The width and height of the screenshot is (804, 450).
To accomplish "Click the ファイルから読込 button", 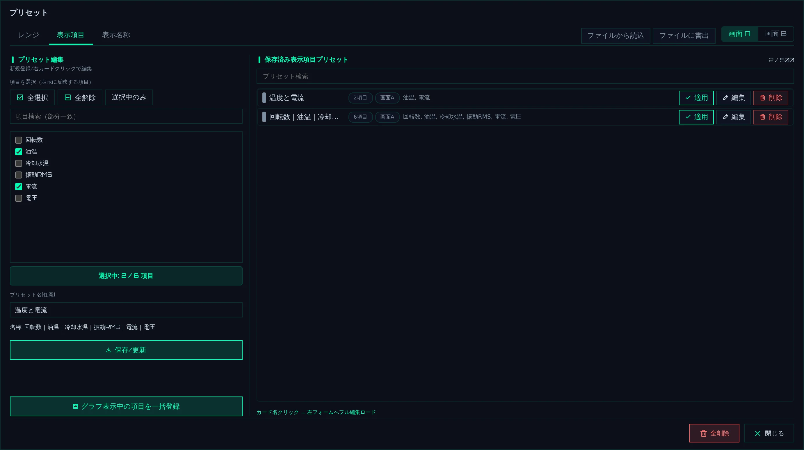I will tap(616, 35).
